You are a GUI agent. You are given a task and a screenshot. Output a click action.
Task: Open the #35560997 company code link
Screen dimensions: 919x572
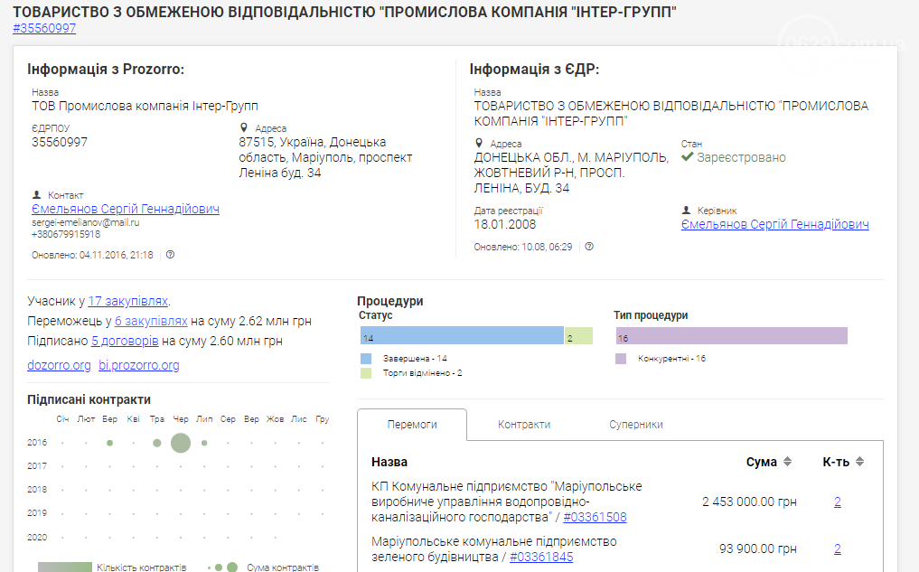coord(44,28)
